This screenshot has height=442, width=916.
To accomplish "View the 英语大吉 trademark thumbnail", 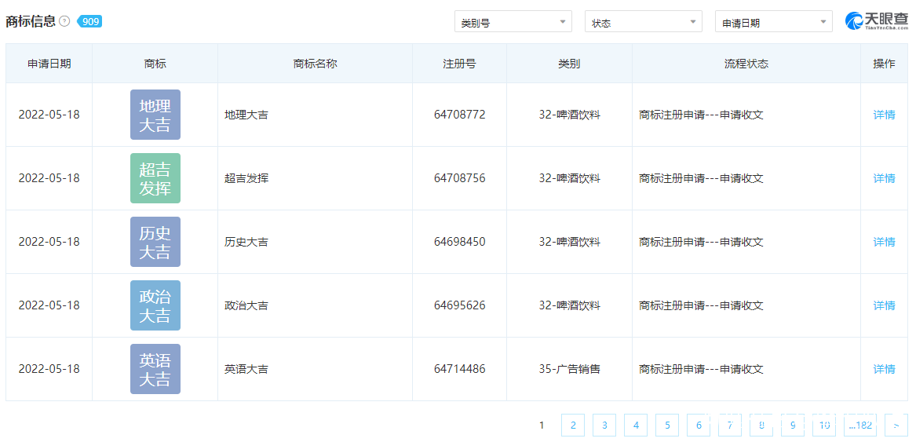I will (x=155, y=369).
